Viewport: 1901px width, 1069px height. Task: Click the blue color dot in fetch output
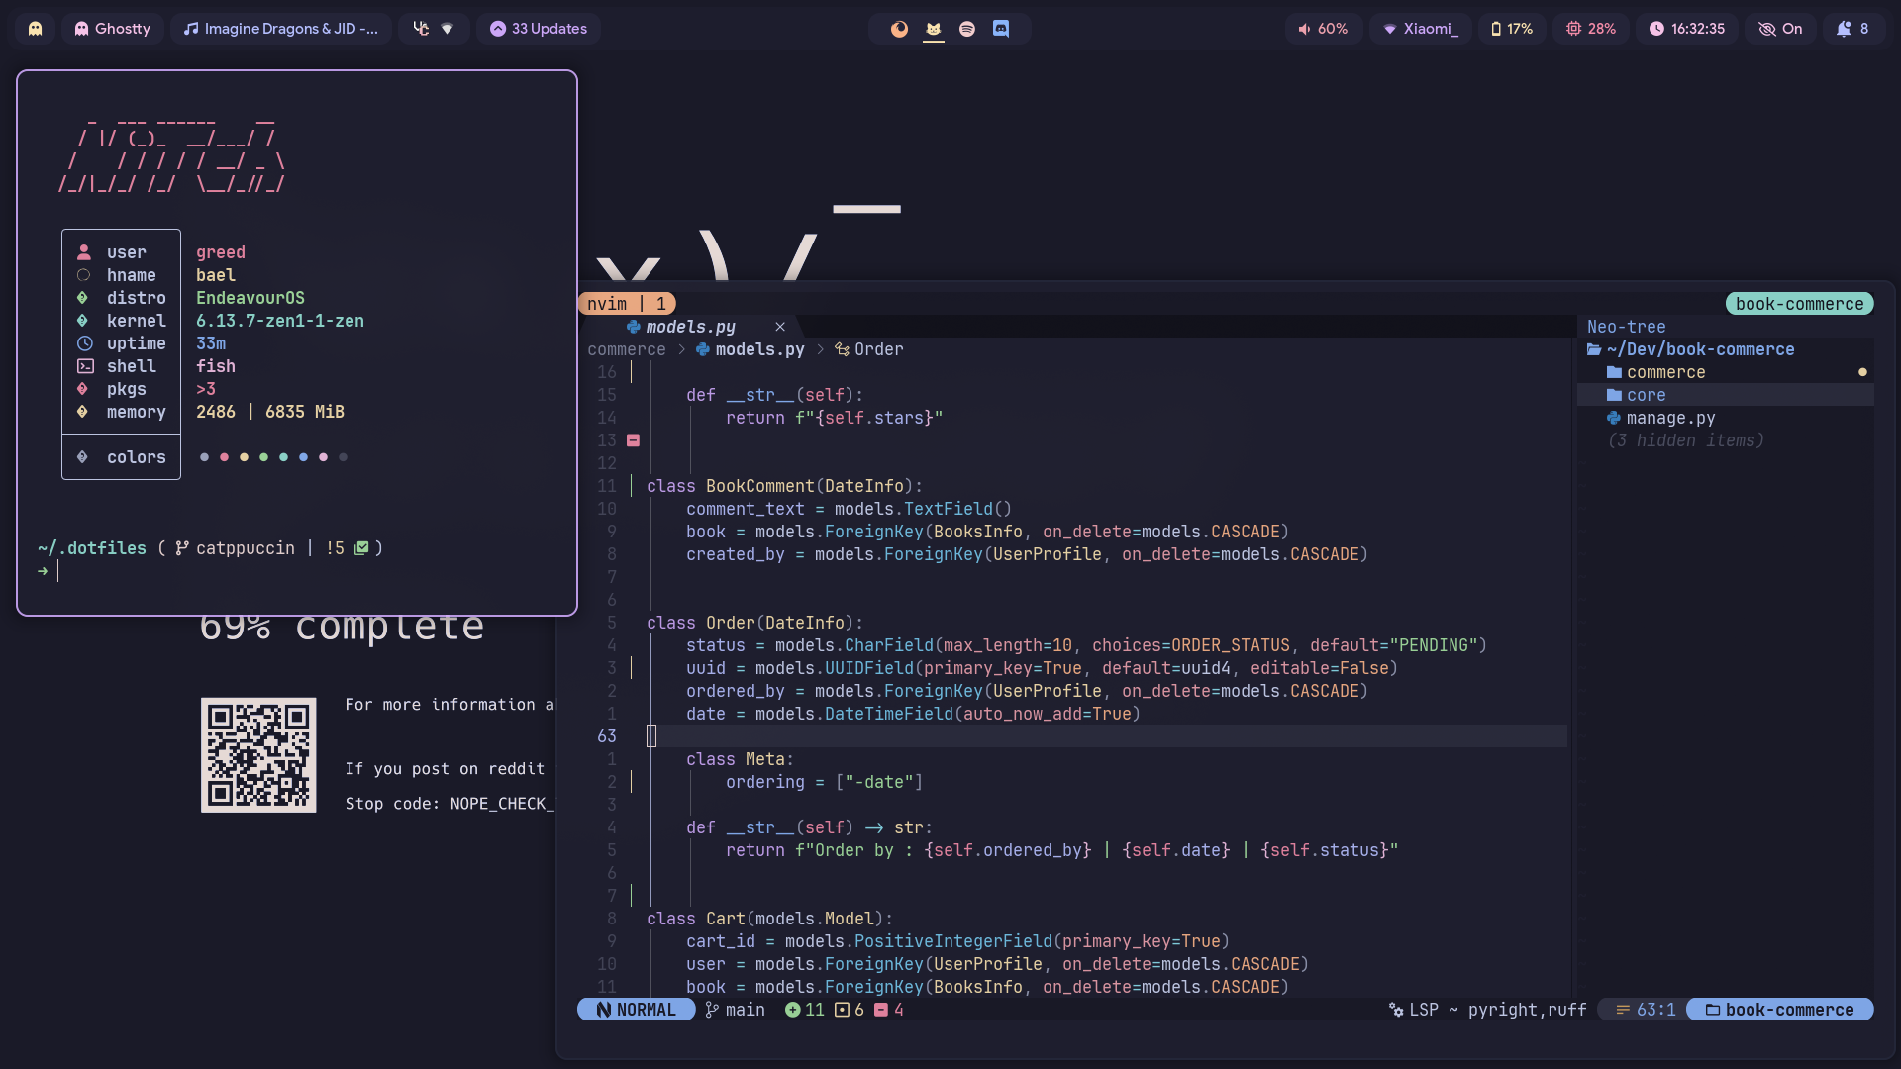(x=303, y=457)
